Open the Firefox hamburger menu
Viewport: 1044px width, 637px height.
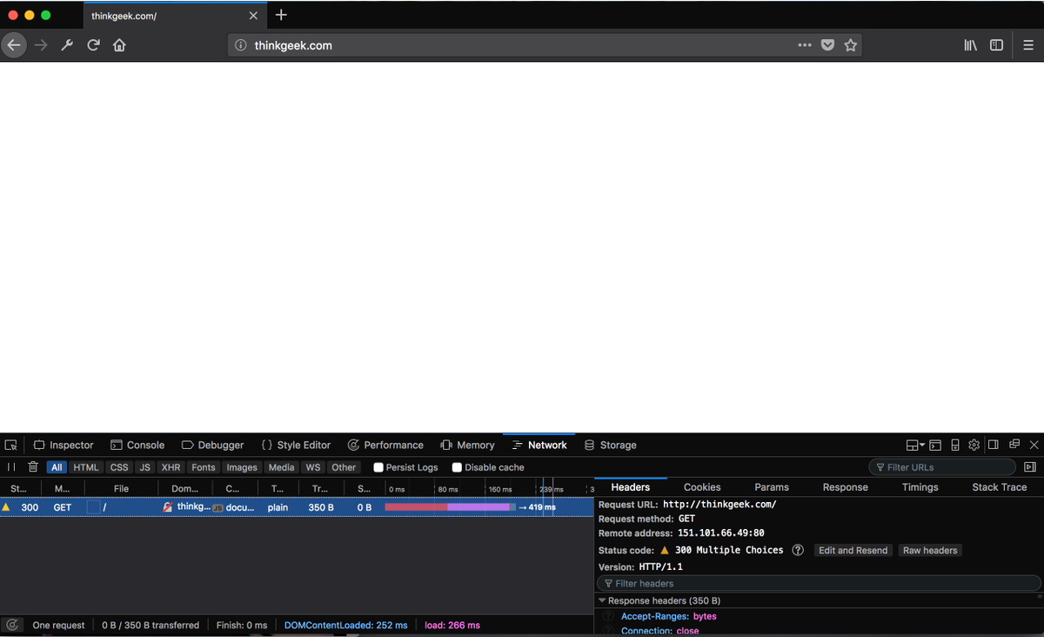(x=1027, y=45)
